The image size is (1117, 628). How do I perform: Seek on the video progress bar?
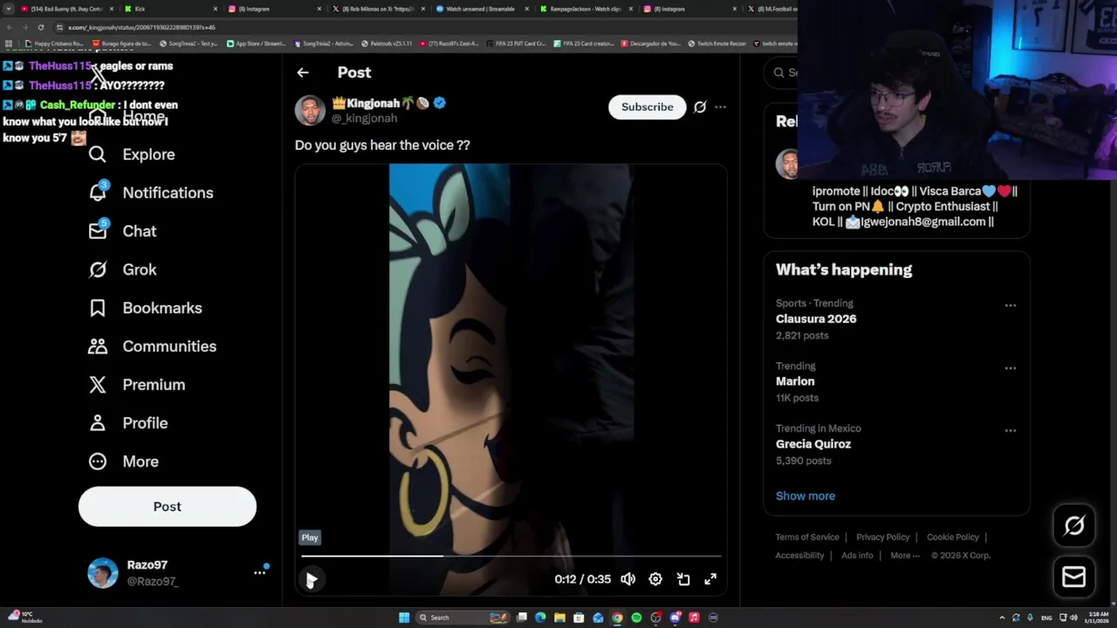[511, 556]
